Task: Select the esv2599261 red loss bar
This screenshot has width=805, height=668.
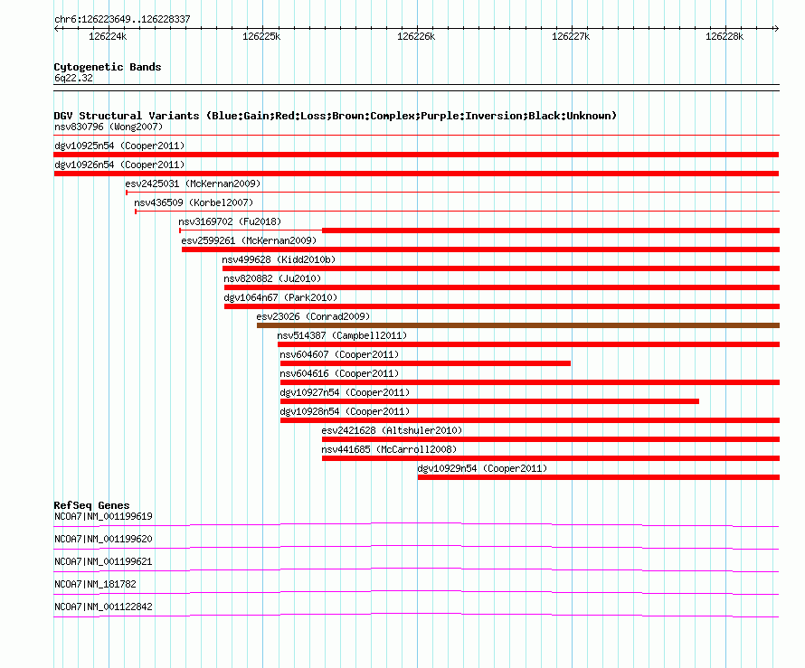Action: click(x=480, y=249)
